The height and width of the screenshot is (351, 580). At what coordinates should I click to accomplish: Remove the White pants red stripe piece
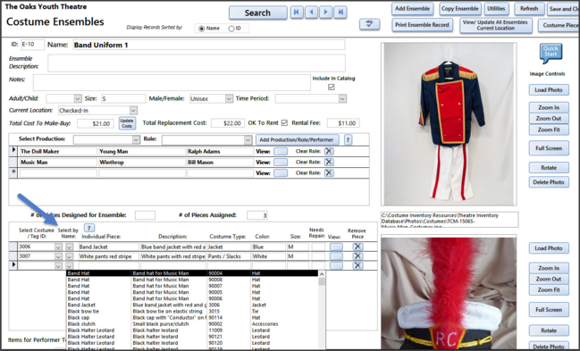[357, 256]
